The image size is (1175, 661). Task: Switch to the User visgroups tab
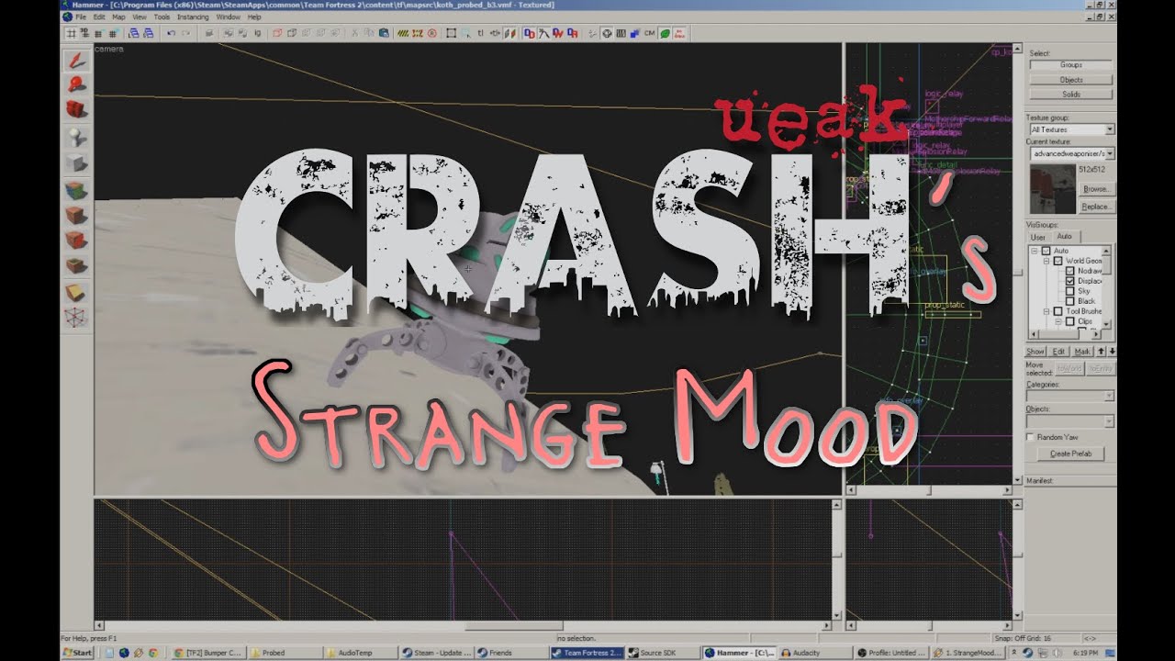click(x=1037, y=237)
